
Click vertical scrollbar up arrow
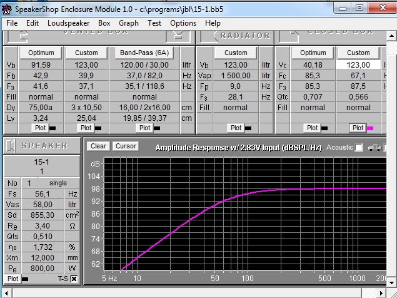(391, 36)
